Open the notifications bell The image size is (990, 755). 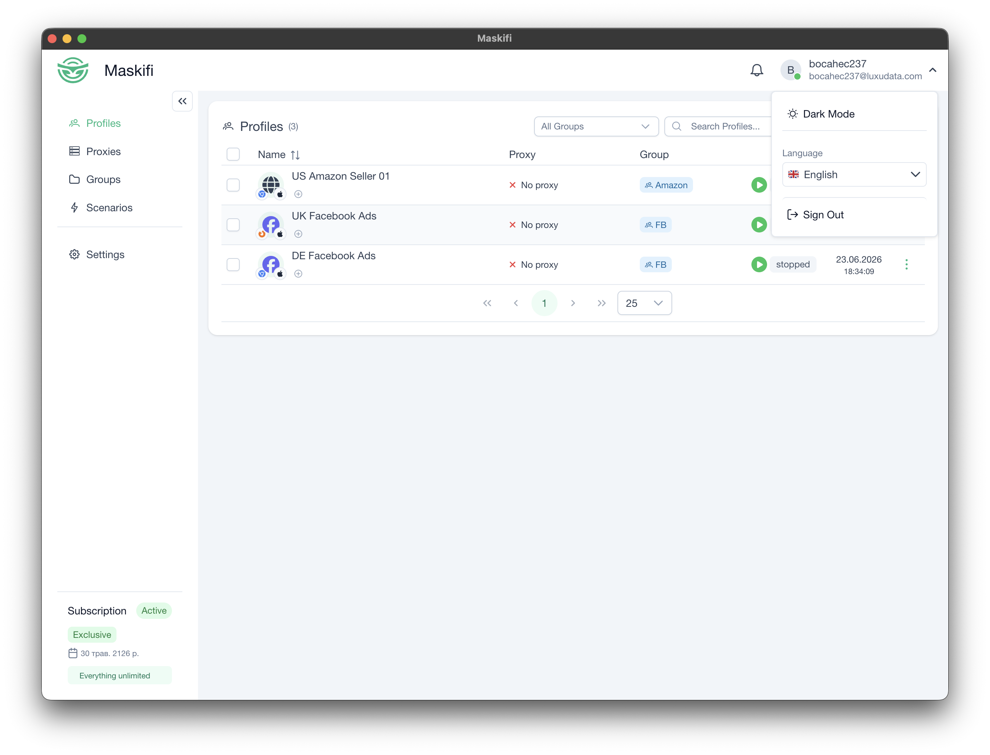click(757, 70)
